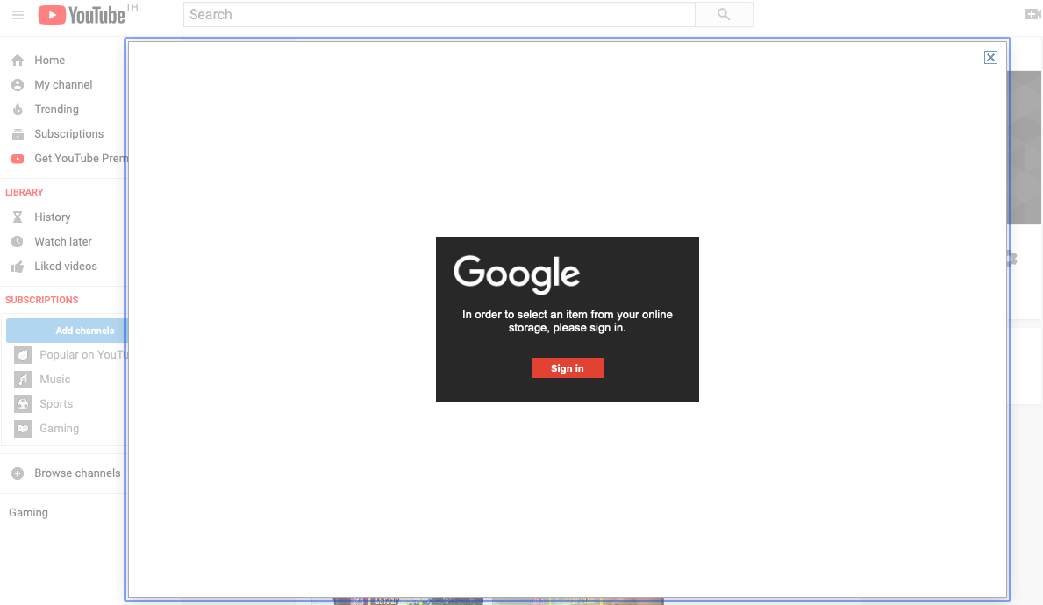1043x605 pixels.
Task: Click the Music note channel icon
Action: (23, 380)
